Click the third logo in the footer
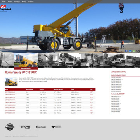This screenshot has width=140, height=140. [41, 127]
